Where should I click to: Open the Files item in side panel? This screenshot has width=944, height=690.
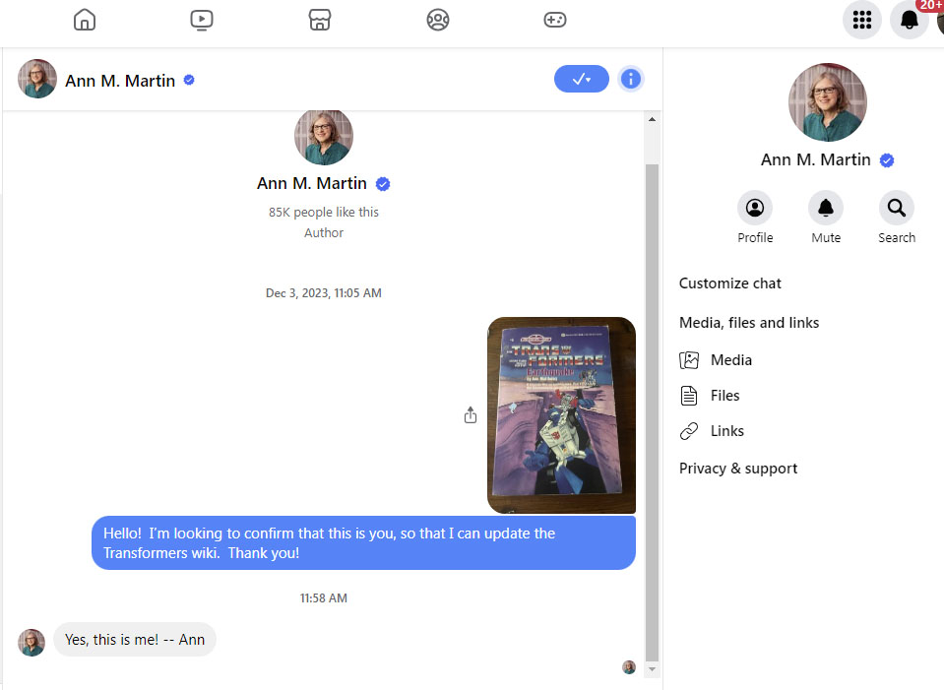pos(710,396)
